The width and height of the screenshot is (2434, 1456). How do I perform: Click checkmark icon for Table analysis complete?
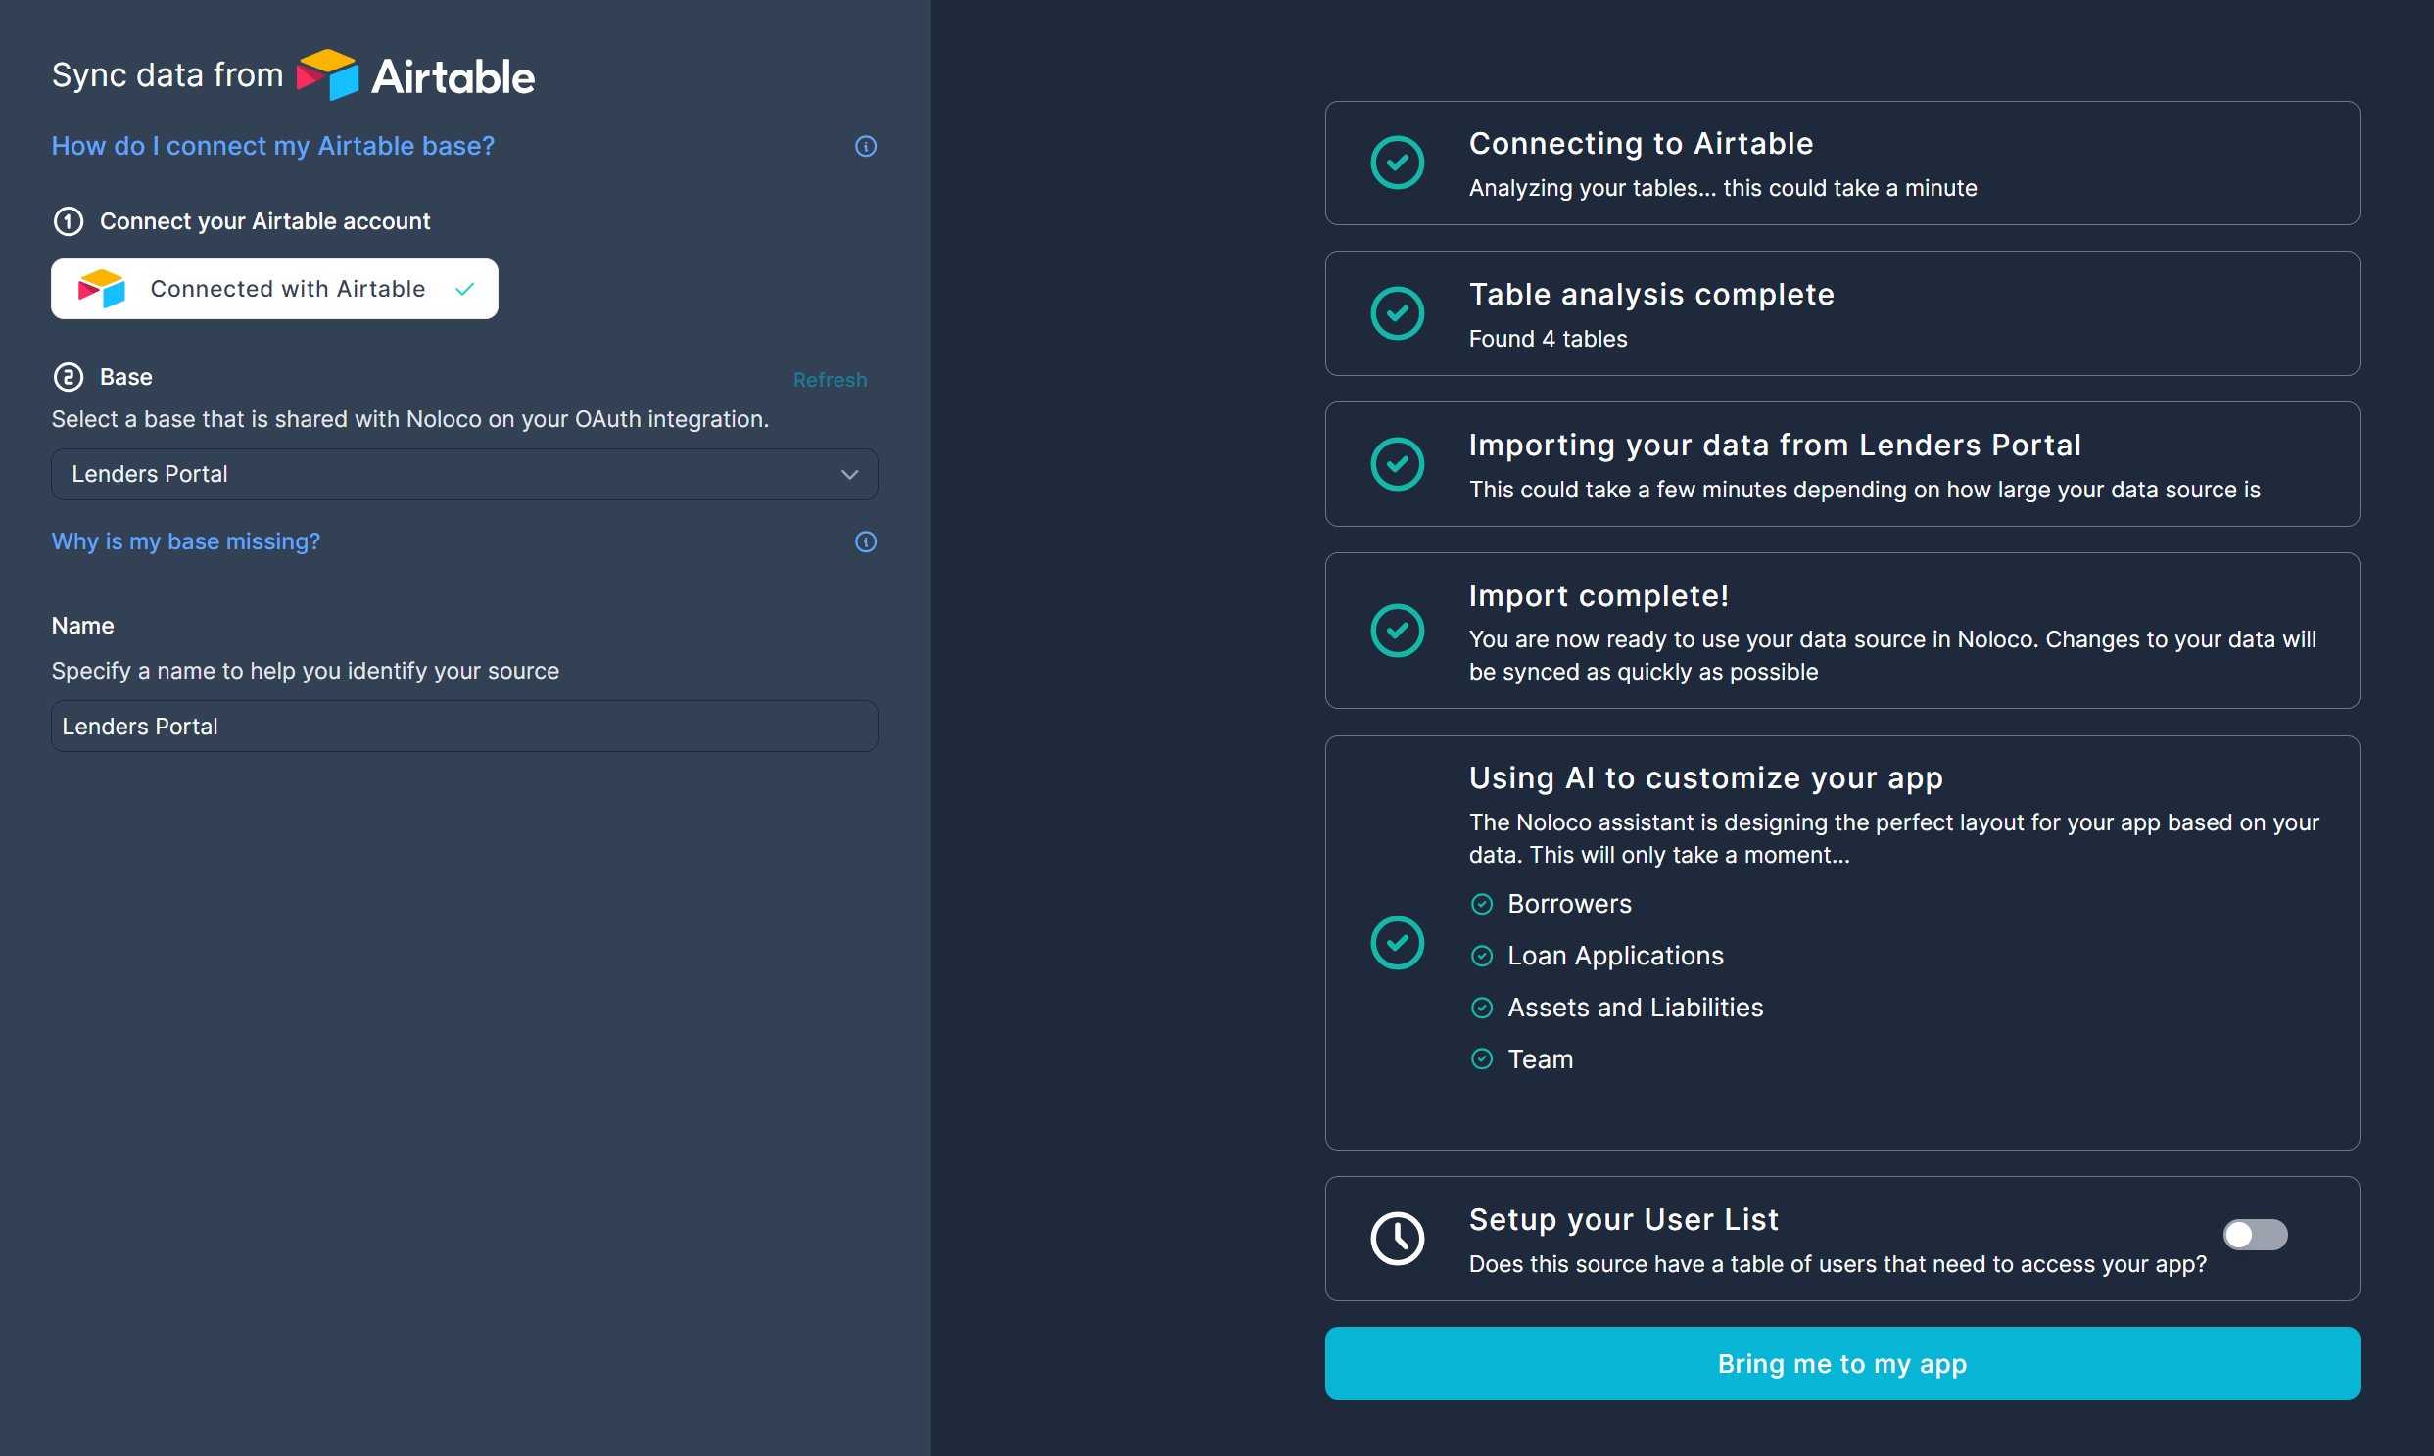pos(1397,313)
